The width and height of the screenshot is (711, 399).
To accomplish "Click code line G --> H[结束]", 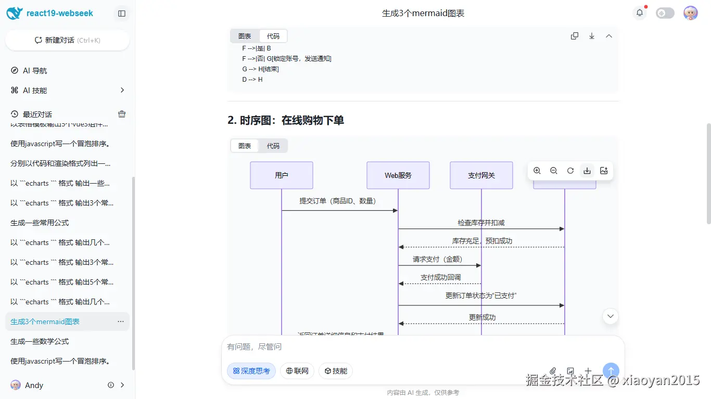I will point(261,69).
